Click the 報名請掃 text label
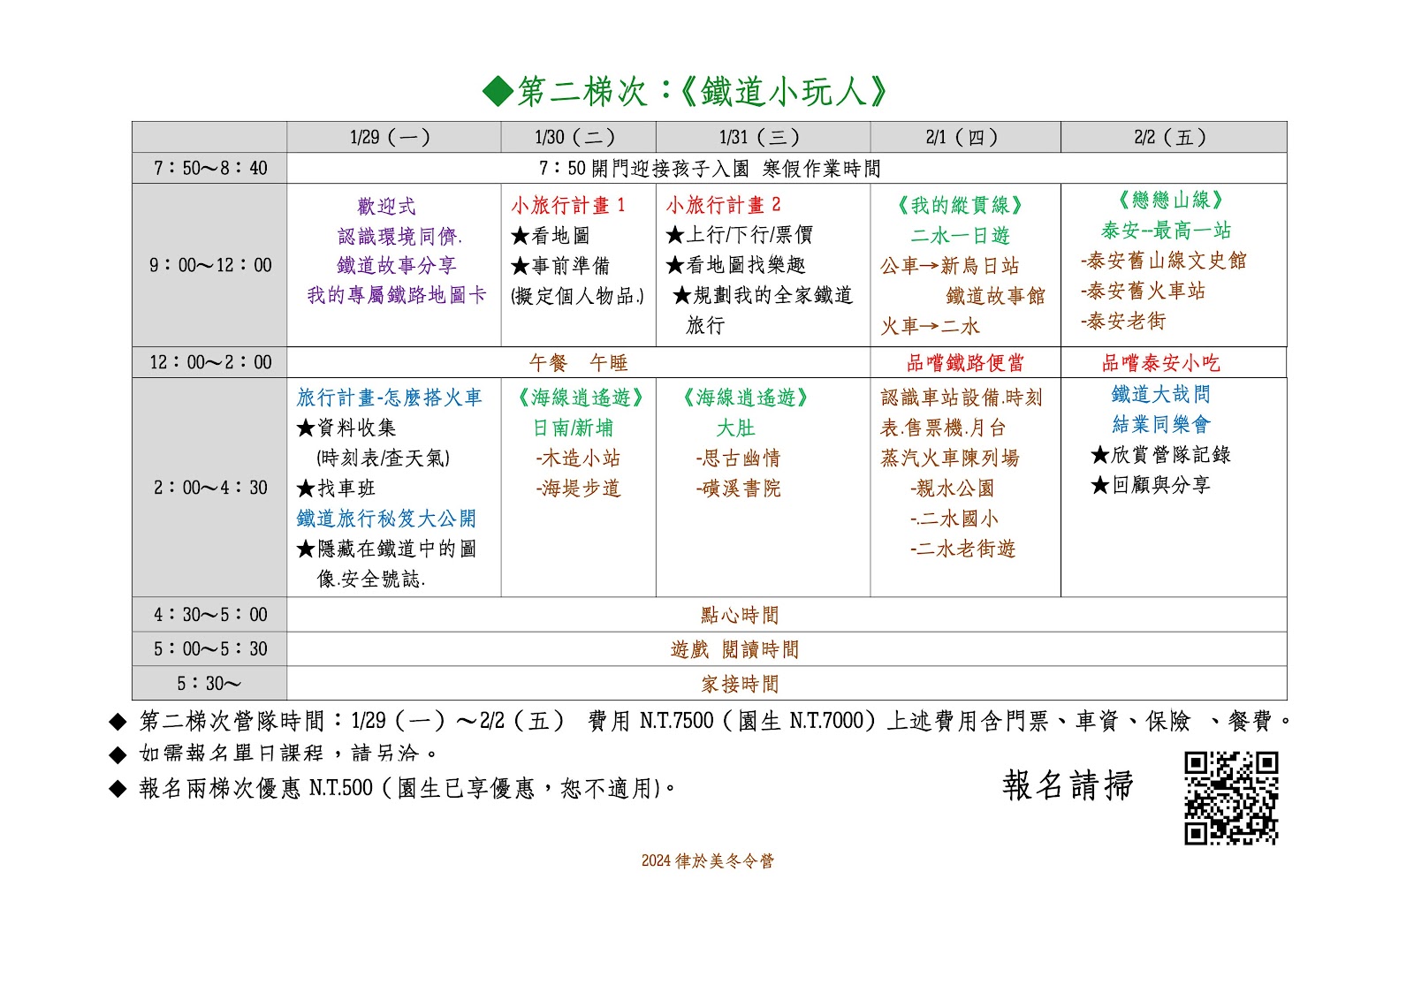This screenshot has width=1414, height=1000. coord(1068,785)
